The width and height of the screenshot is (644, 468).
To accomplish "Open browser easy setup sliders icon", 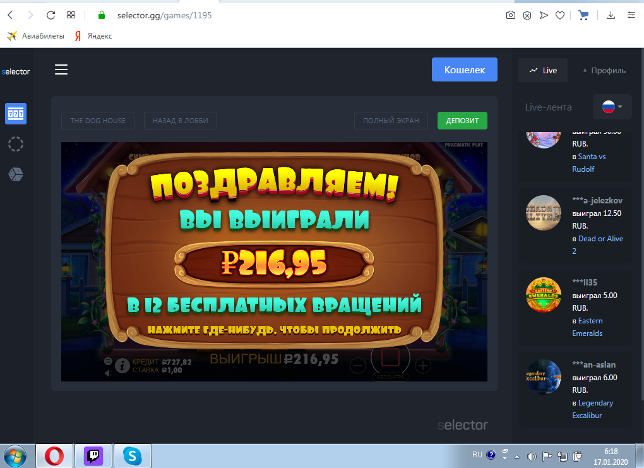I will click(631, 15).
